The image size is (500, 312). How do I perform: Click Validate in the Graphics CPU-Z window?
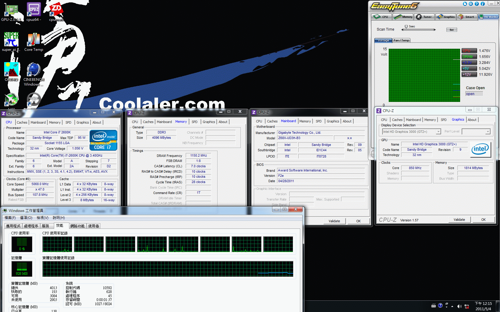(459, 220)
